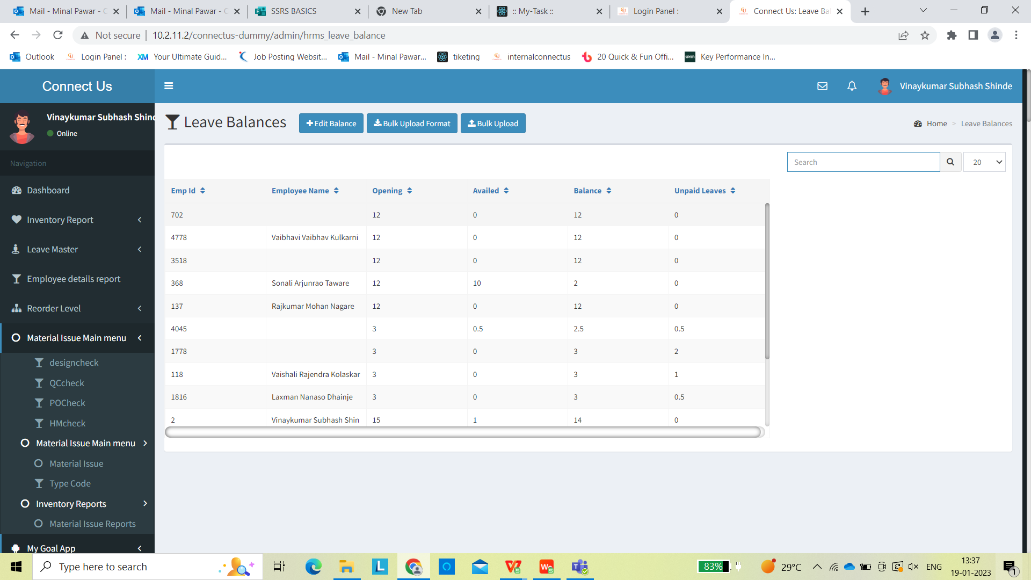Reload the page
The height and width of the screenshot is (580, 1031).
click(x=58, y=35)
